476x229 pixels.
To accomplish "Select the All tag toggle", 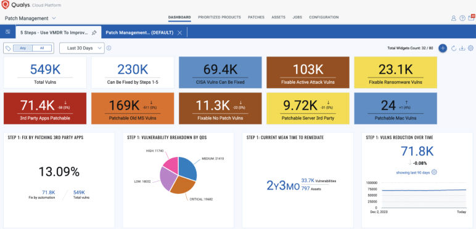I will pos(42,48).
